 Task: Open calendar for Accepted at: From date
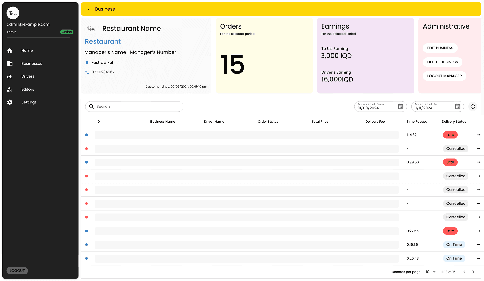coord(400,106)
